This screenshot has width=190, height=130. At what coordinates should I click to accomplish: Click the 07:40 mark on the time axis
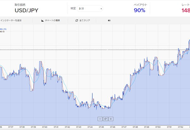tap(44, 127)
